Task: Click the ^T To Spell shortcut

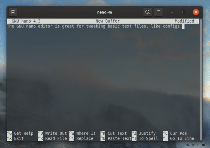Action: coord(145,138)
